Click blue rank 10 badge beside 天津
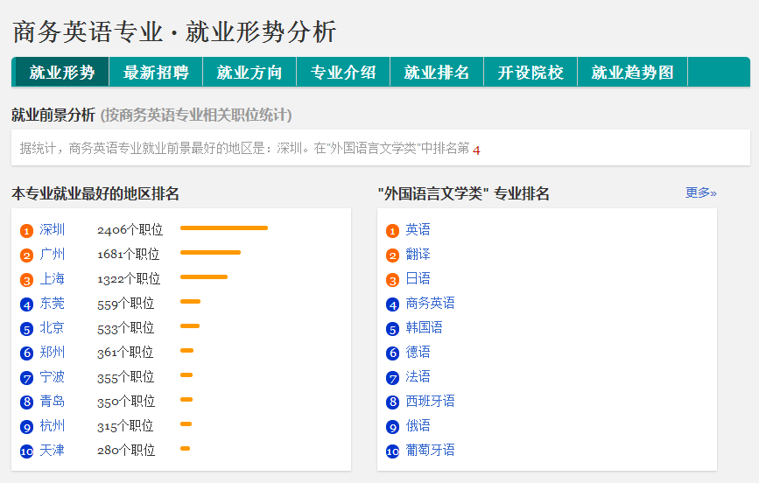The image size is (759, 483). click(x=26, y=451)
